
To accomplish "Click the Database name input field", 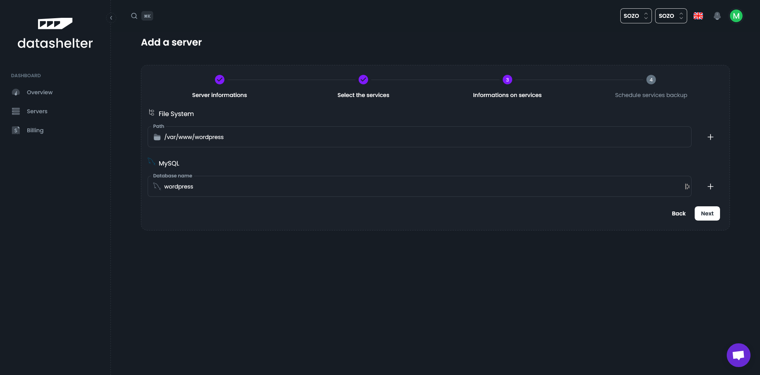I will 420,187.
